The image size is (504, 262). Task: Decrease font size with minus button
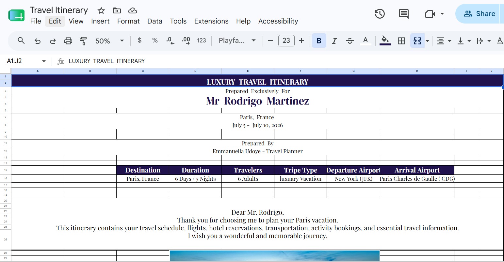coord(270,41)
